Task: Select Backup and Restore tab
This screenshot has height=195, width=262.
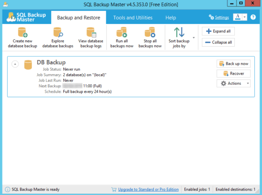Action: pyautogui.click(x=79, y=18)
